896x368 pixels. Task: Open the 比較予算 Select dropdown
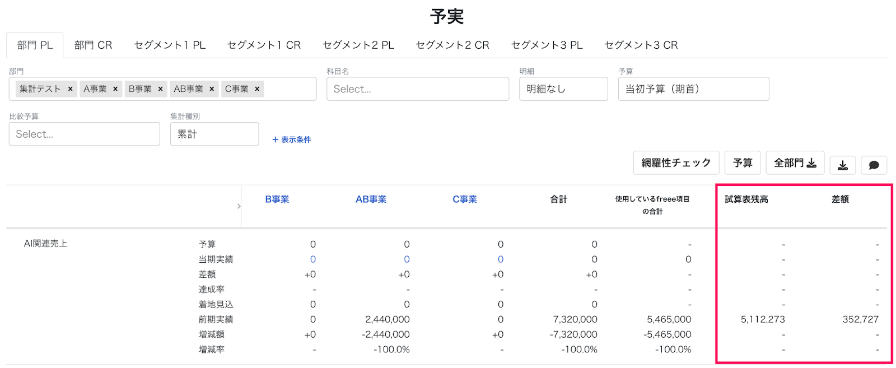(85, 134)
